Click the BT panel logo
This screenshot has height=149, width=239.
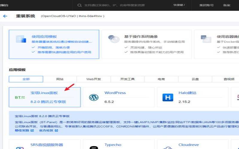(x=20, y=97)
